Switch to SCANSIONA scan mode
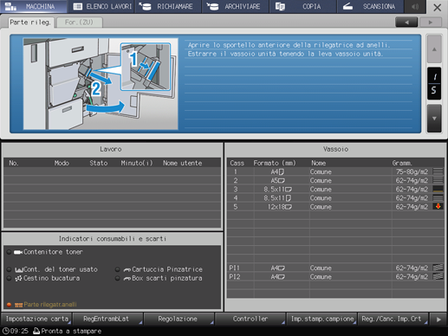The width and height of the screenshot is (448, 336). click(x=371, y=6)
